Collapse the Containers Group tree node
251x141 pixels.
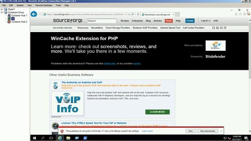click(x=2, y=12)
